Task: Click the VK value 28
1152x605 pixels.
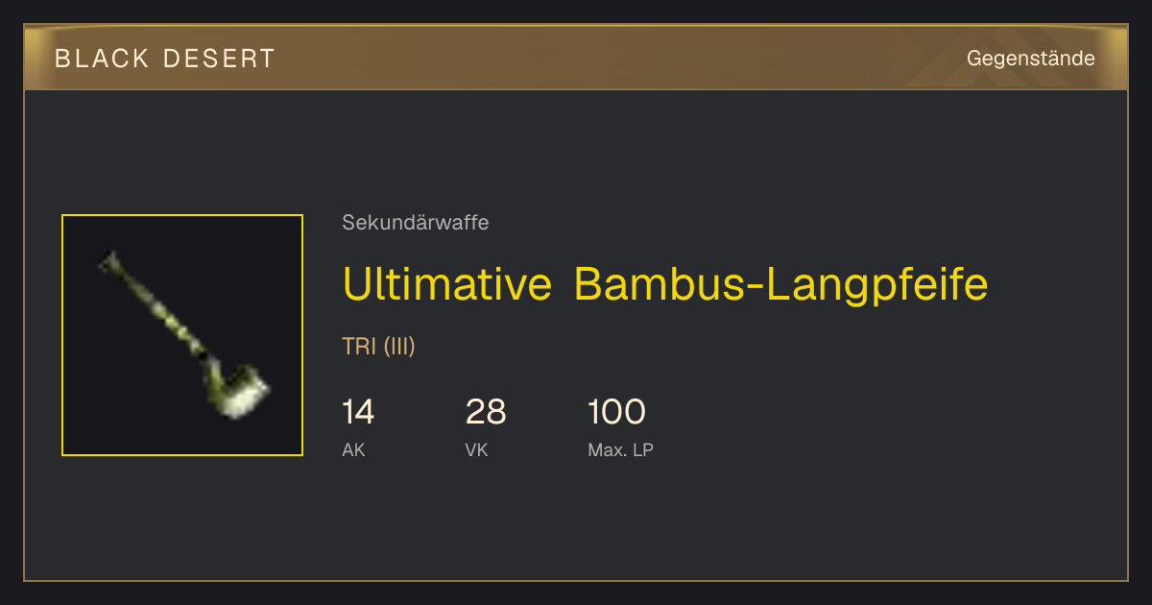Action: [x=486, y=412]
